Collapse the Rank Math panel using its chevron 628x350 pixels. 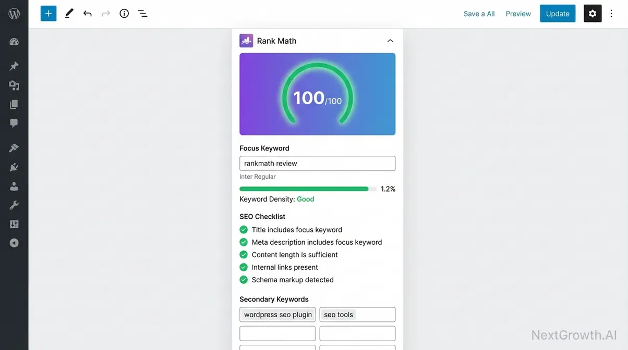389,40
